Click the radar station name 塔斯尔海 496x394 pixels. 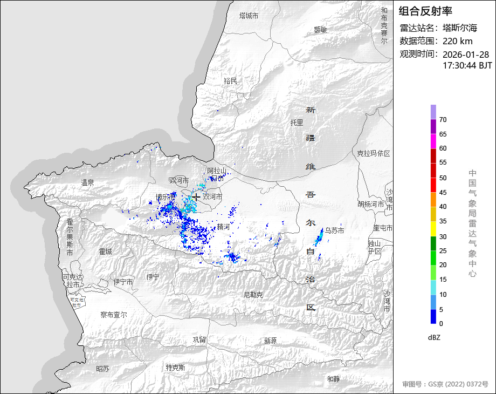click(x=460, y=28)
